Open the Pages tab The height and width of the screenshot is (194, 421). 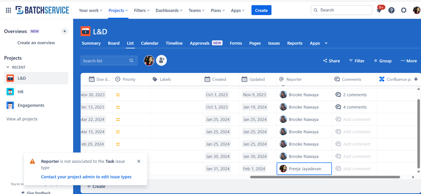pos(255,43)
